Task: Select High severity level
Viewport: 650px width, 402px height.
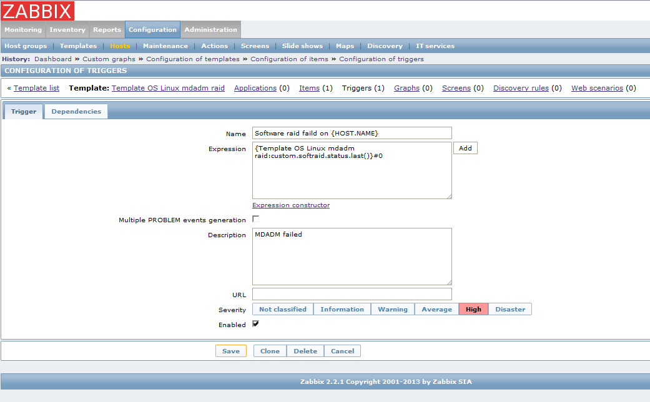Action: (x=473, y=309)
